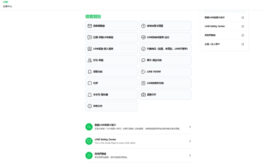This screenshot has width=264, height=163.
Task: Click the two-people friends and groups icon
Action: 90,61
